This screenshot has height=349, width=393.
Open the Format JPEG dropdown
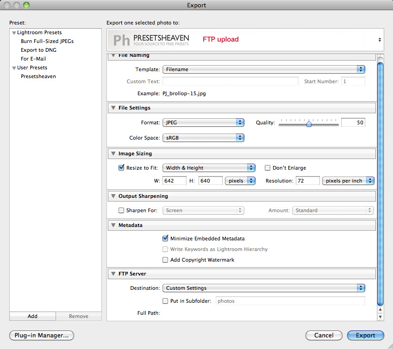click(203, 122)
